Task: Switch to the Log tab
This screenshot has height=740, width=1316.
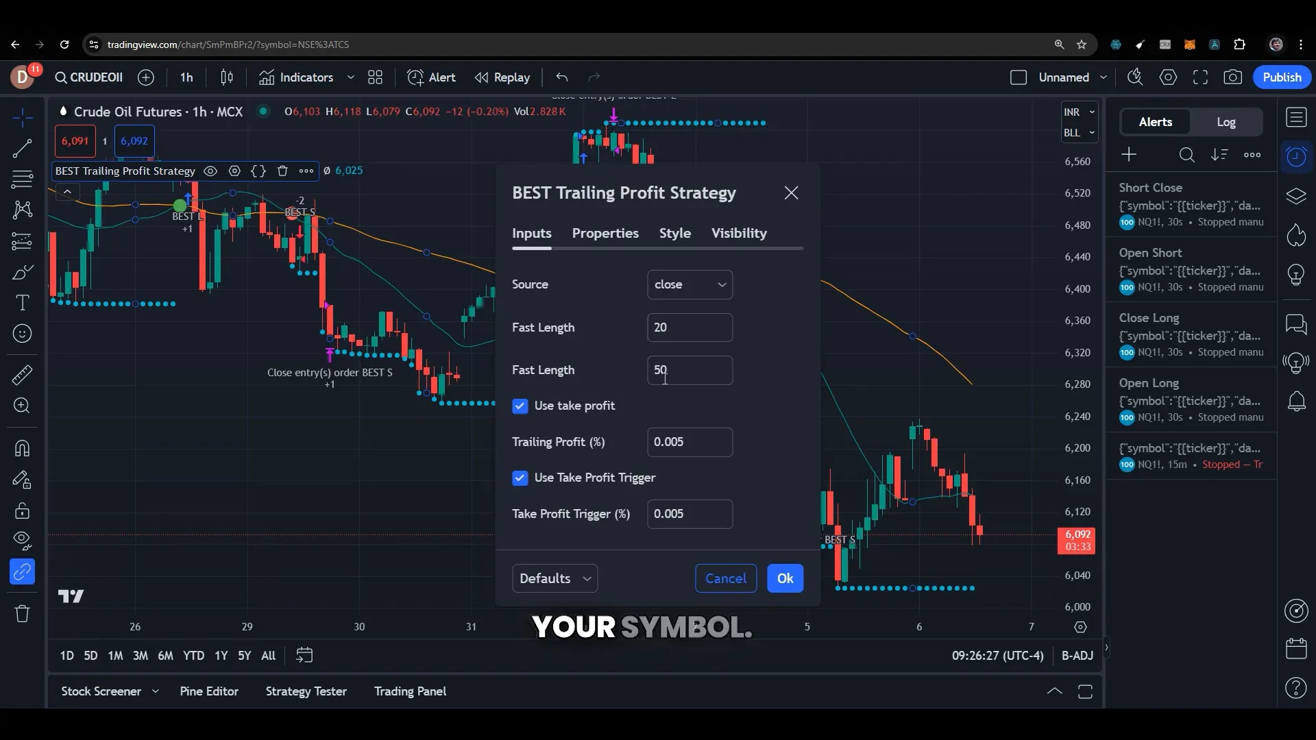Action: [1226, 122]
